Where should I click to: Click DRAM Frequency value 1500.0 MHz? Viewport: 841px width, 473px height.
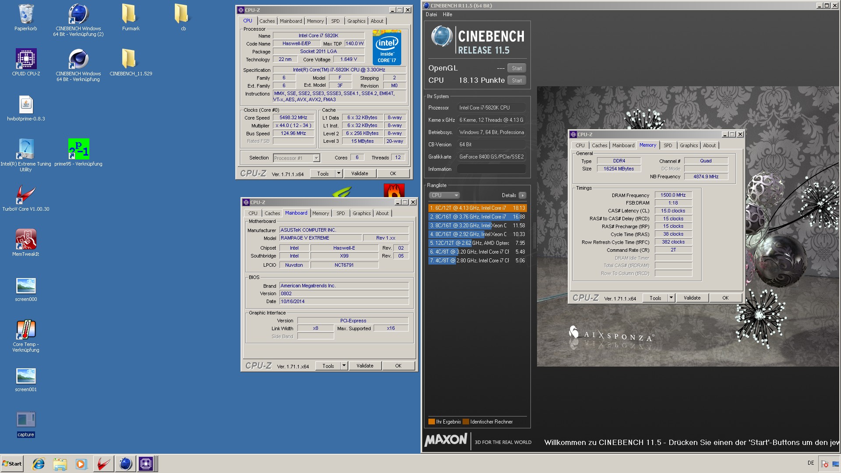(673, 195)
